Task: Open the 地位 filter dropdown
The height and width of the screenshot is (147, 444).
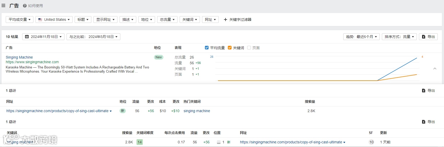Action: pos(147,20)
